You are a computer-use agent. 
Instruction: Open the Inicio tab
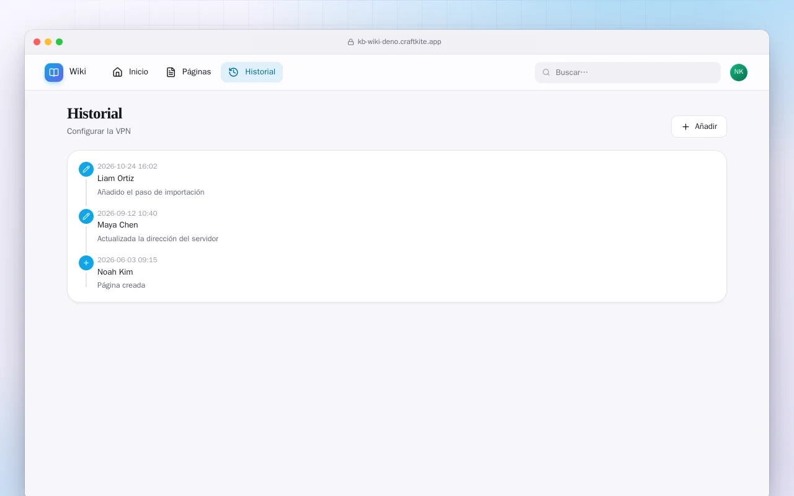[130, 72]
